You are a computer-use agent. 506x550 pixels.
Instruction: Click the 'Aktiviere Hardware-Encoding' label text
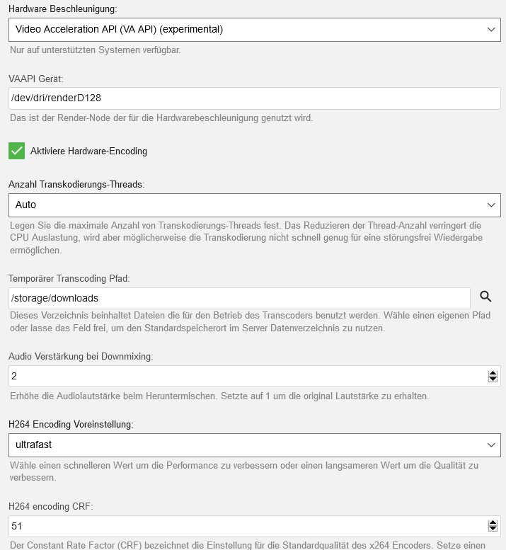[x=88, y=151]
